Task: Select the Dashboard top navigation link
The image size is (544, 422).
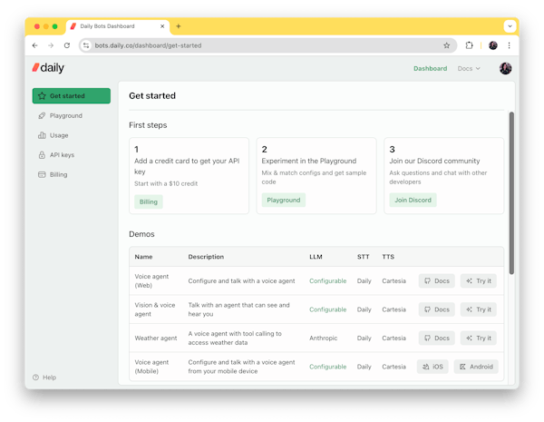Action: [x=430, y=68]
